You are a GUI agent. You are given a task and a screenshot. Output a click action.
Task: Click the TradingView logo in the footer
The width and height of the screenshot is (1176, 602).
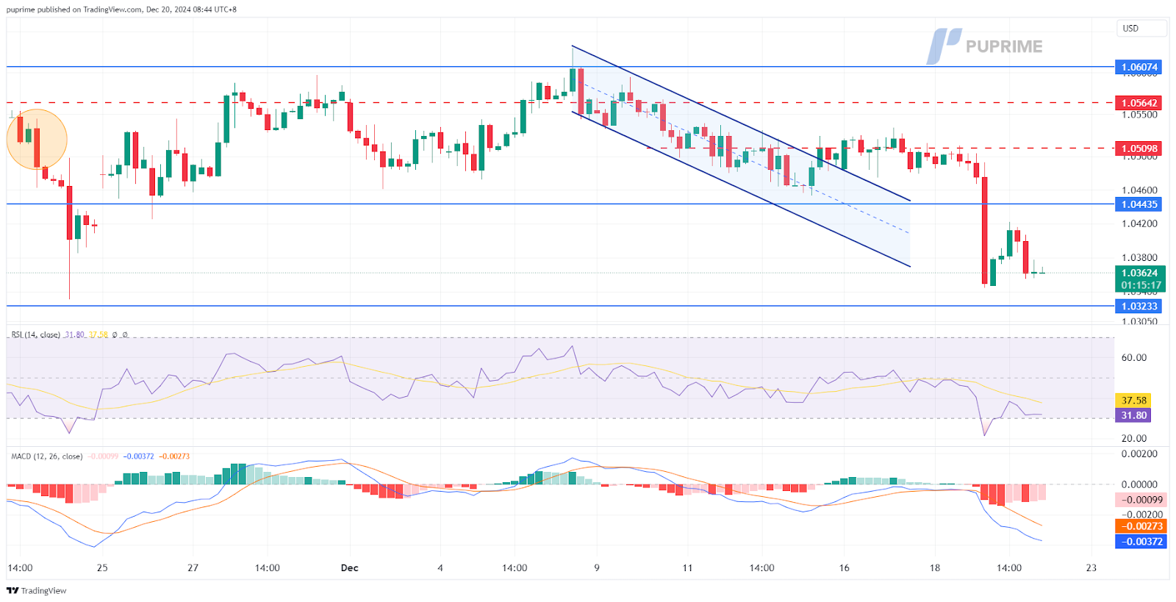[x=36, y=590]
